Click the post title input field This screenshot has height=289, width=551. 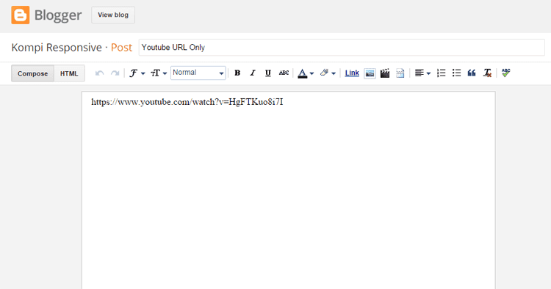[x=342, y=48]
